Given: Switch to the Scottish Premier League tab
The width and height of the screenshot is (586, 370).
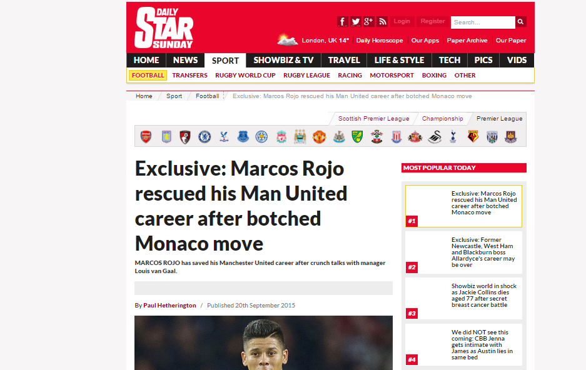Looking at the screenshot, I should click(373, 118).
